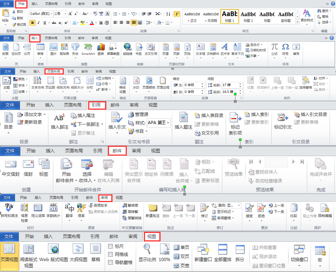Click Manage Sources (管理源) button
336x272 pixels.
point(138,115)
